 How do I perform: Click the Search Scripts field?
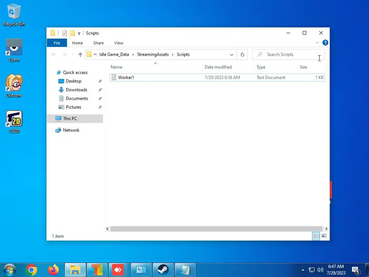click(289, 54)
